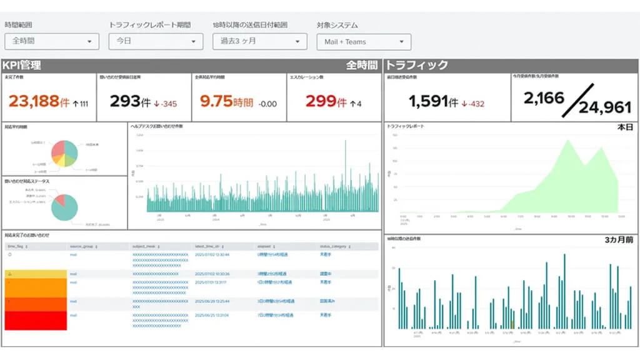
Task: Click the yellow time_flag cell in table
Action: pyautogui.click(x=36, y=274)
